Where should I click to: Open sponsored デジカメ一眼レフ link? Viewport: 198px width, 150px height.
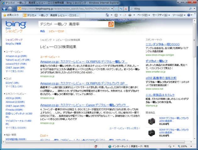tap(157, 61)
